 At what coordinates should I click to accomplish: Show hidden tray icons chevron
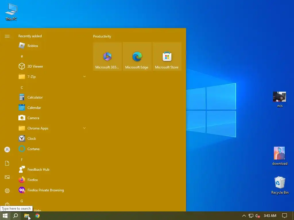click(244, 216)
